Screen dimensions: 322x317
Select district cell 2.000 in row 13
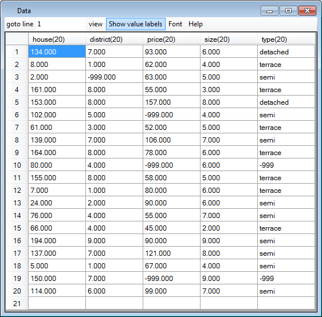point(114,203)
